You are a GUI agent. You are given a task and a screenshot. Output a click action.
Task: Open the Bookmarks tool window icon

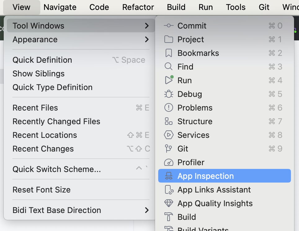[168, 53]
